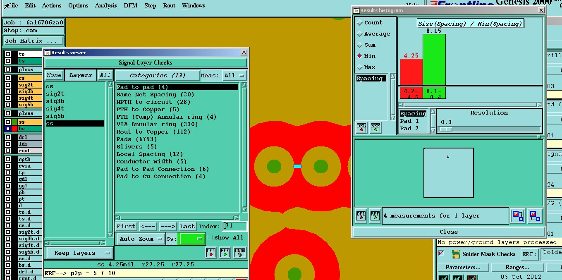The width and height of the screenshot is (562, 280).
Task: Click layer-to-histogram import icon
Action: pos(535,216)
